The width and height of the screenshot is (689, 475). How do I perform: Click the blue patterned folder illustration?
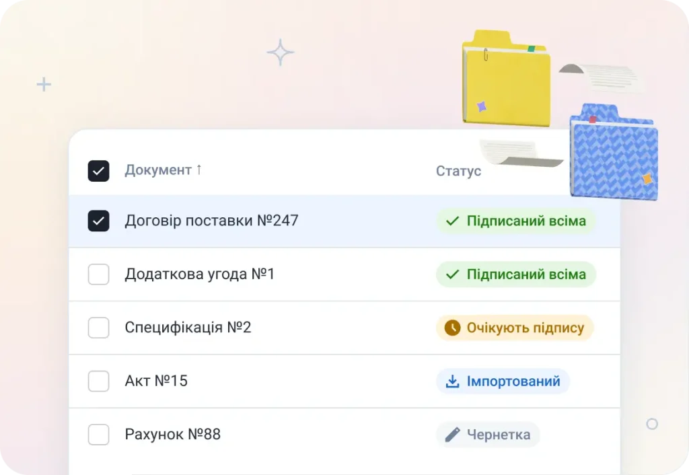pyautogui.click(x=614, y=151)
